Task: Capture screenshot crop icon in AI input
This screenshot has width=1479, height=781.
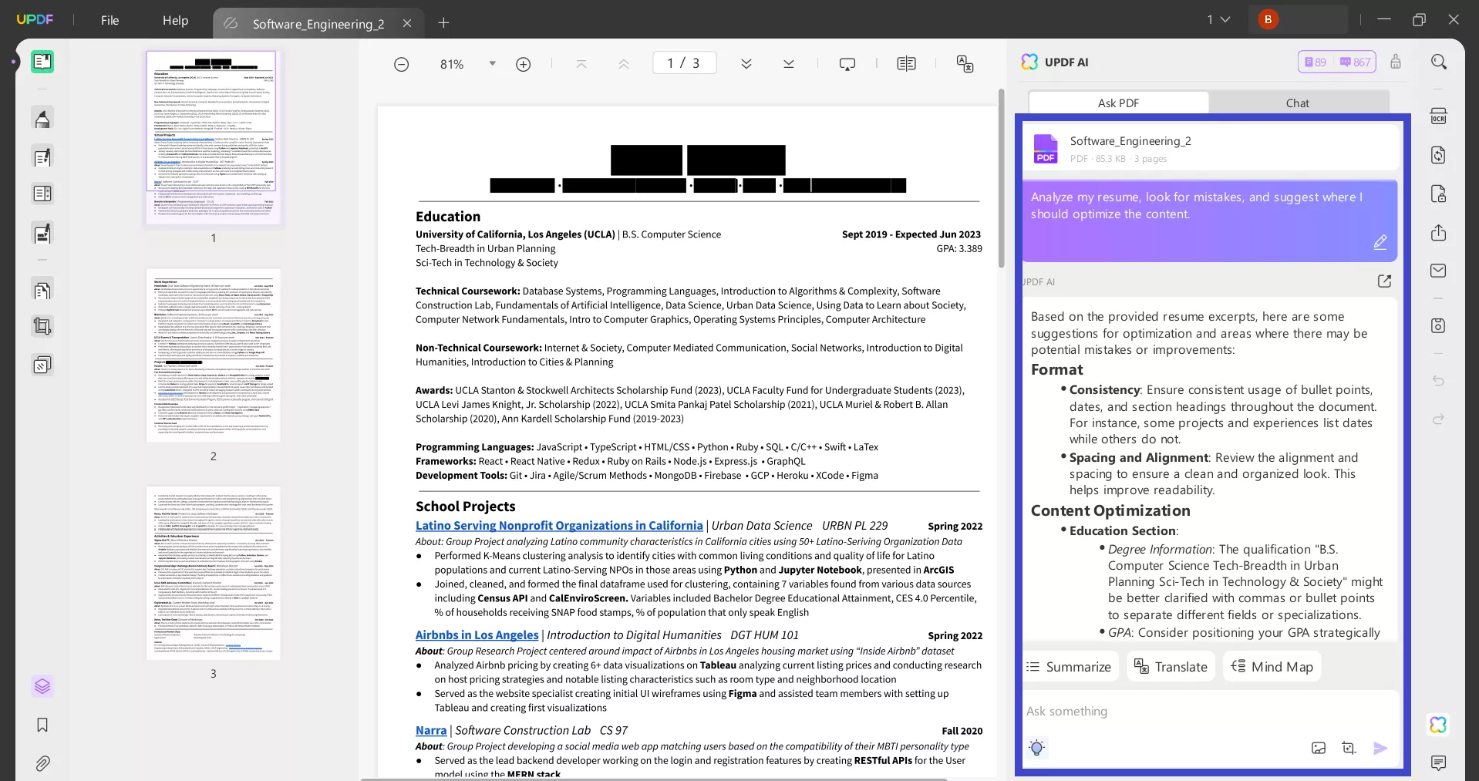Action: click(1349, 748)
